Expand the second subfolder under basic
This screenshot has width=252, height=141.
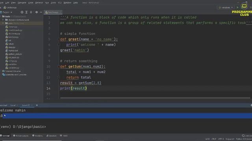(3, 23)
